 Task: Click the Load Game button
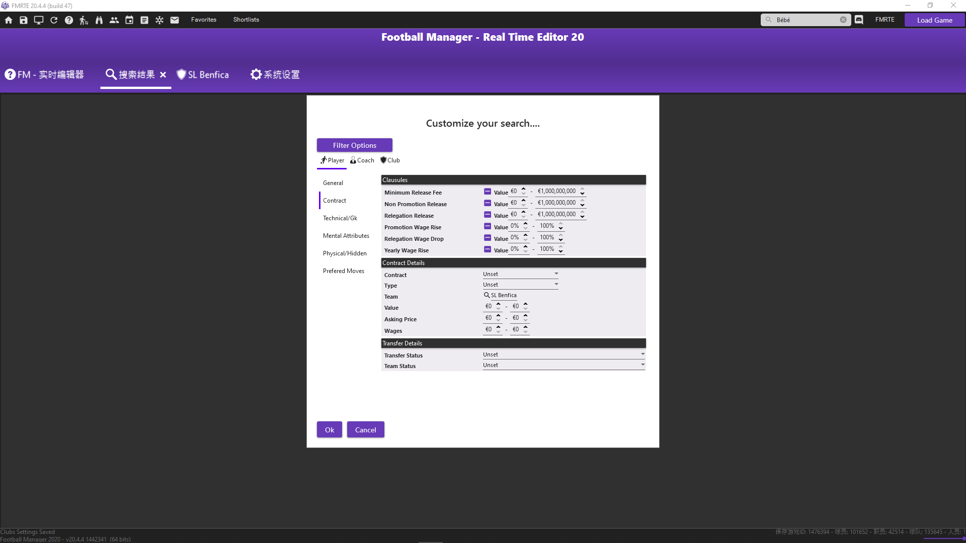click(935, 20)
